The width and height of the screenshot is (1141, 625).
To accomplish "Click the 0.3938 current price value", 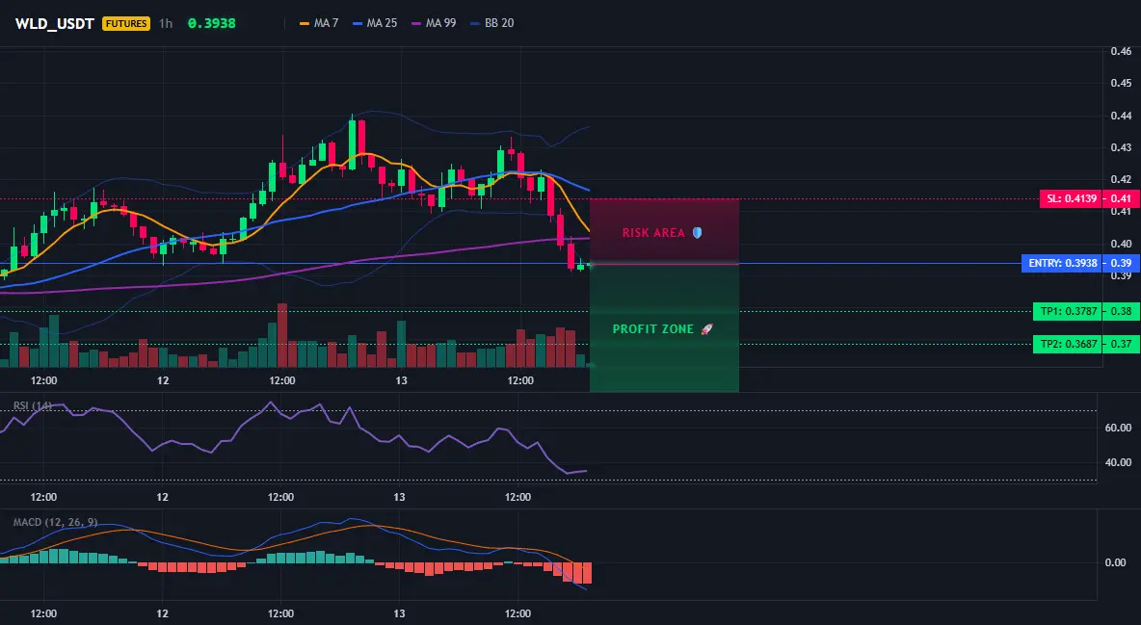I will pos(212,23).
